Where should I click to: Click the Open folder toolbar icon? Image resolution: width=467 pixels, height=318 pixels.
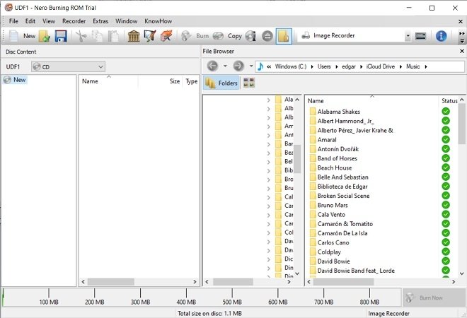pyautogui.click(x=44, y=36)
